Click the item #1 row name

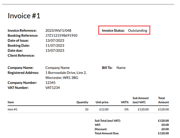(x=13, y=109)
